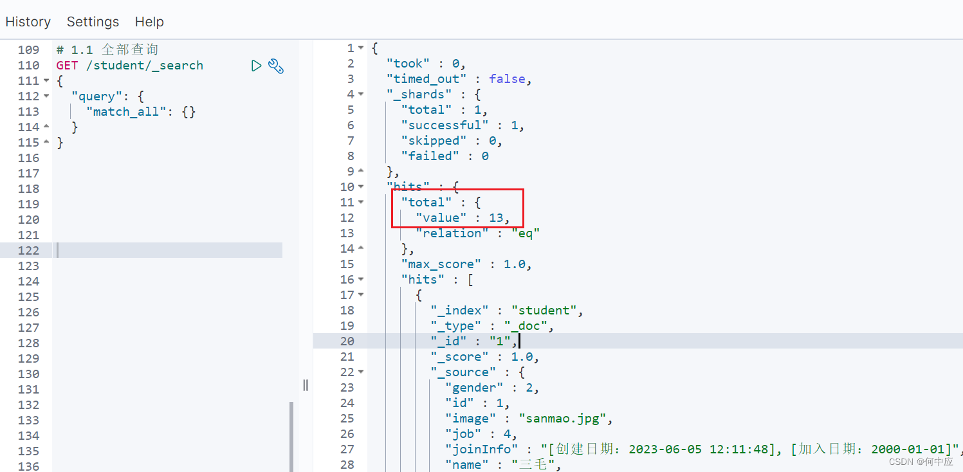This screenshot has width=963, height=472.
Task: Click the "_type" : "_doc" line
Action: pyautogui.click(x=492, y=326)
